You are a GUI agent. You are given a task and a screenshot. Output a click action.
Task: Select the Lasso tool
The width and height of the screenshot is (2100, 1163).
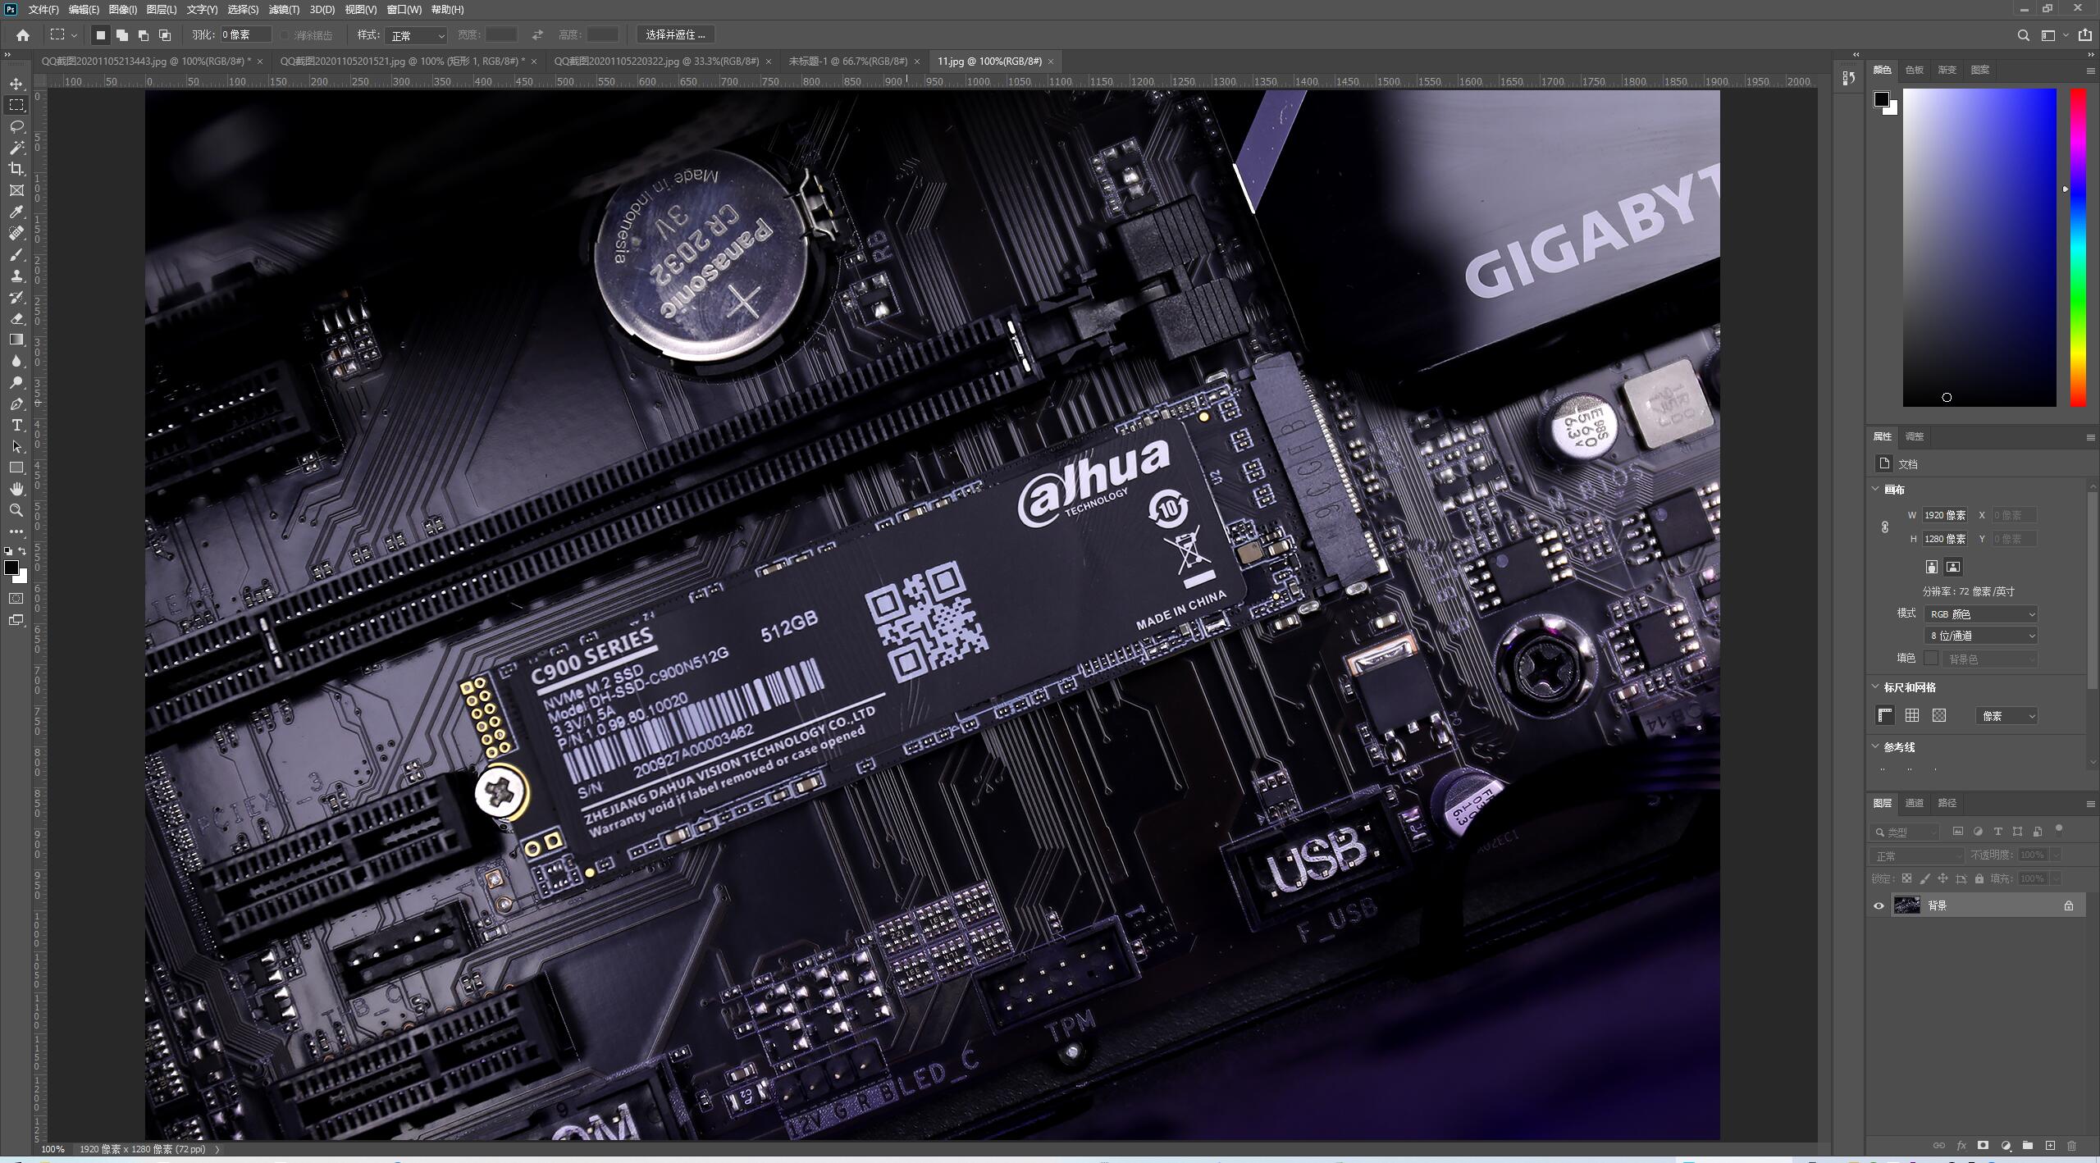click(x=16, y=126)
